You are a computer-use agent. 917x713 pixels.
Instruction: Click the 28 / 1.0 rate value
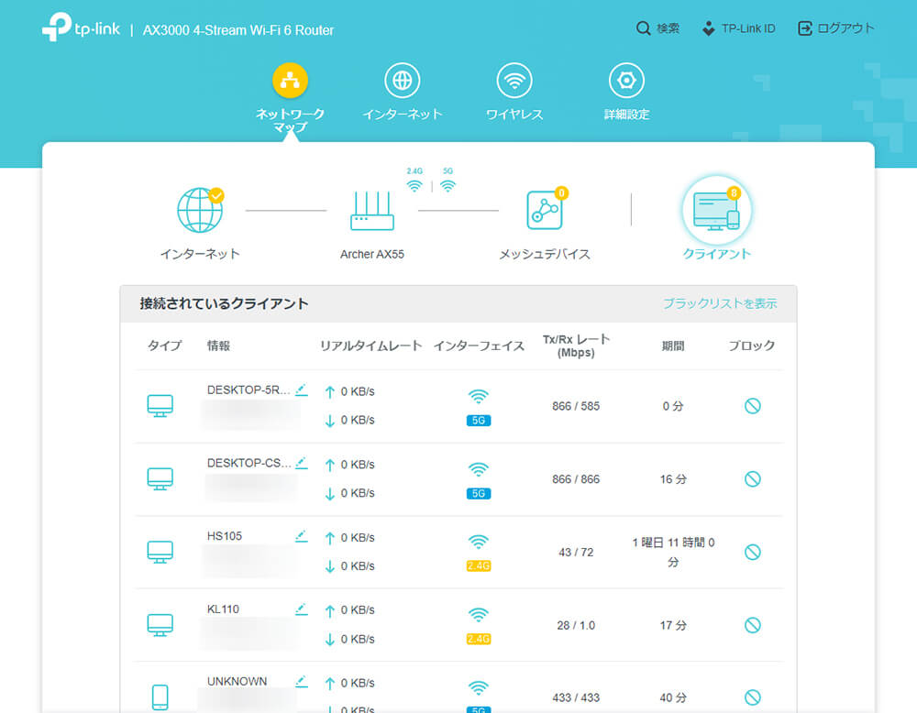(x=576, y=625)
